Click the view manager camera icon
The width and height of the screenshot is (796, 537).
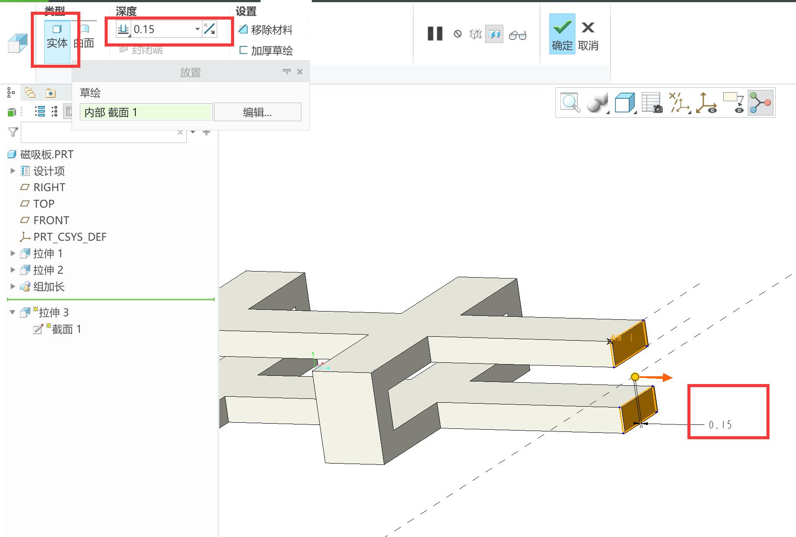(652, 103)
